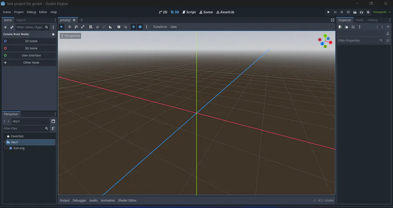The width and height of the screenshot is (393, 208).
Task: Open the Project menu
Action: [x=19, y=12]
